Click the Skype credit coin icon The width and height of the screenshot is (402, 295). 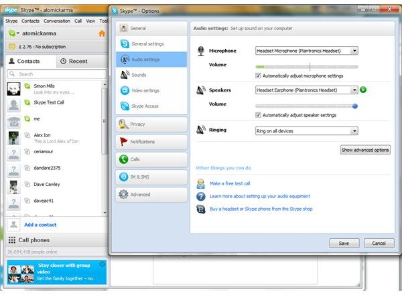pos(12,47)
